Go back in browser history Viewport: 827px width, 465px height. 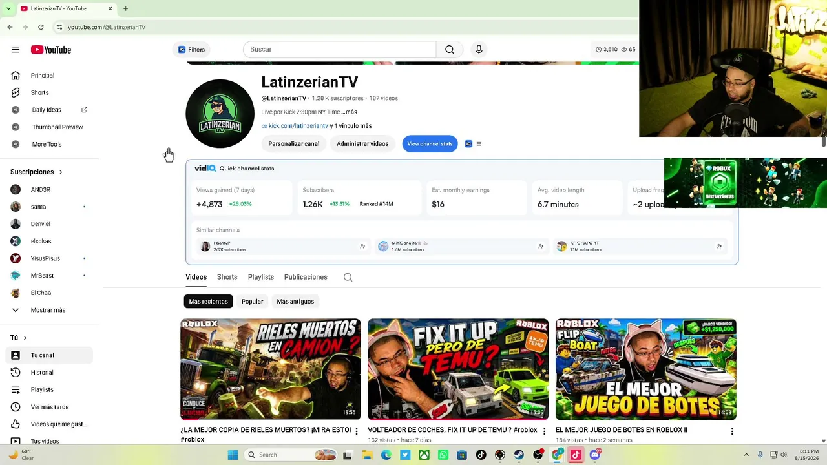point(10,27)
